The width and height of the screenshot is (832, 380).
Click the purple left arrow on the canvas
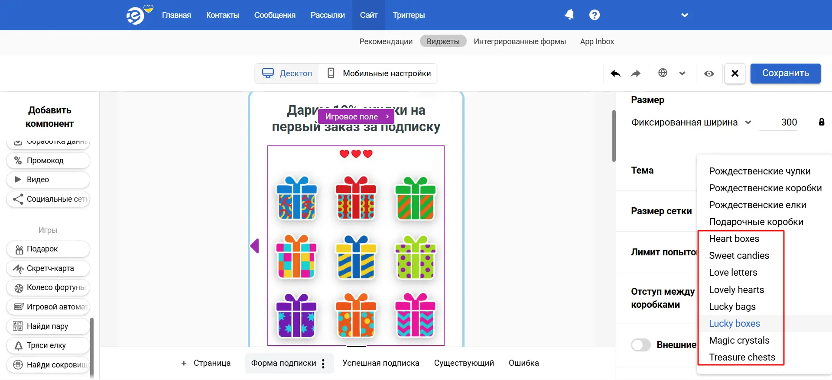255,246
